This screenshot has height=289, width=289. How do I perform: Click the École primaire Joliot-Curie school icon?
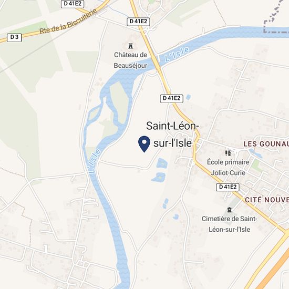click(228, 153)
